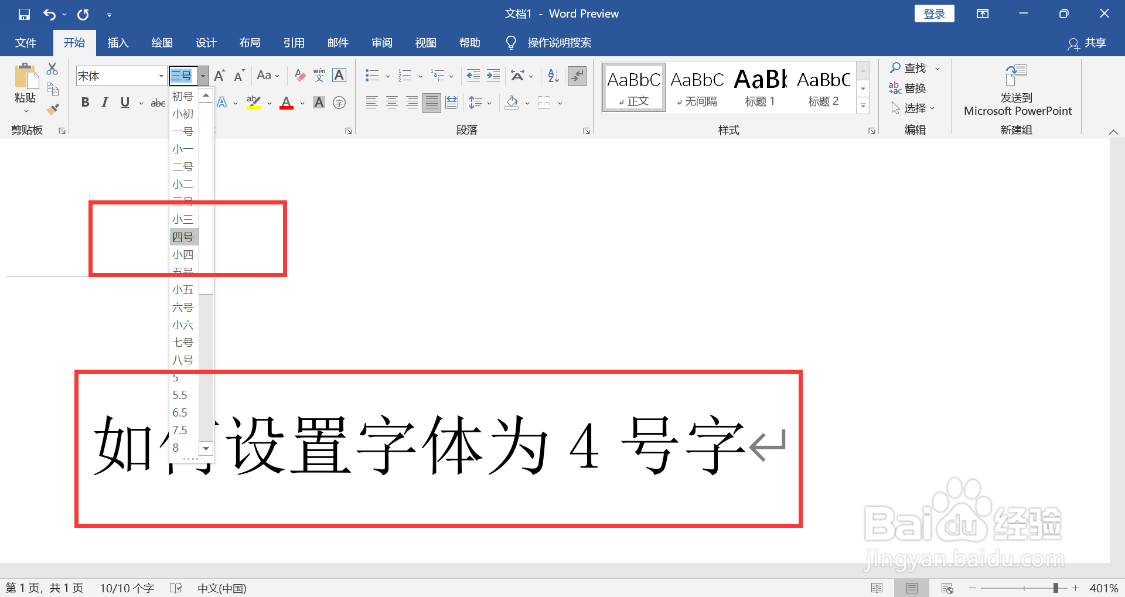
Task: Click the distributed alignment icon
Action: tap(452, 103)
